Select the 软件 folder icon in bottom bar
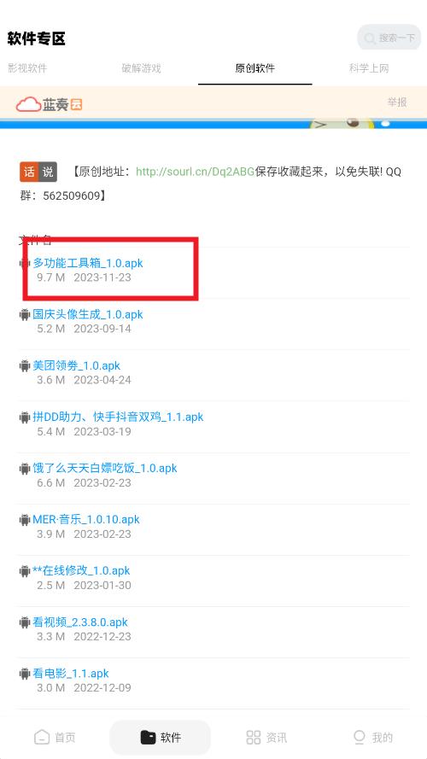 click(148, 737)
